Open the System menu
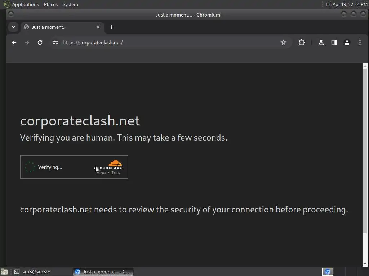Screen dimensions: 369x276 click(x=70, y=4)
